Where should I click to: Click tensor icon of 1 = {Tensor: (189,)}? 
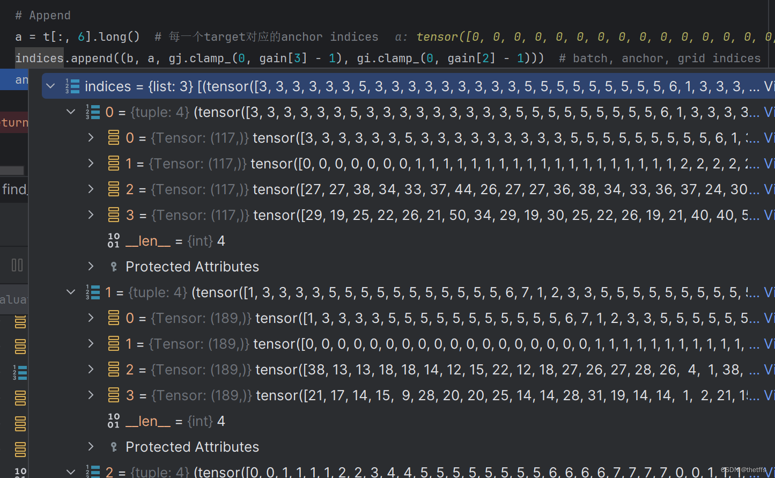coord(114,343)
